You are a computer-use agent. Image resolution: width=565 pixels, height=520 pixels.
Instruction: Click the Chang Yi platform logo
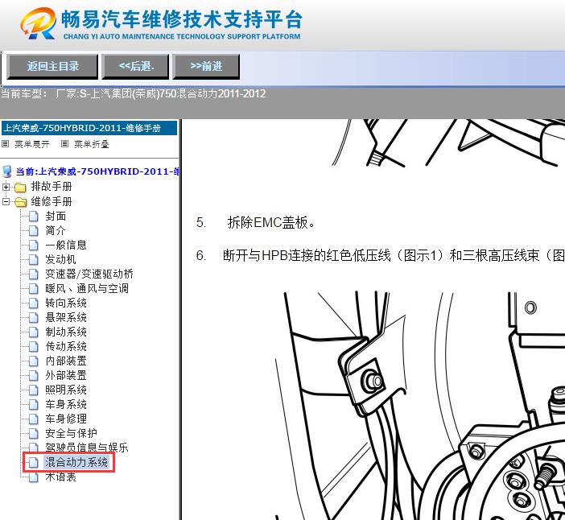[x=38, y=23]
